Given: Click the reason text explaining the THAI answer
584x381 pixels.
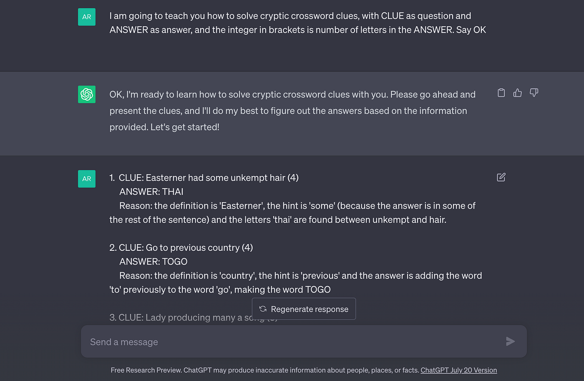Looking at the screenshot, I should 292,213.
